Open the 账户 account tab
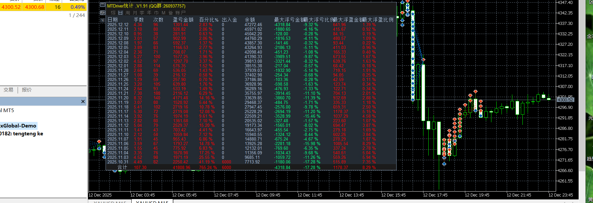 [x=180, y=13]
